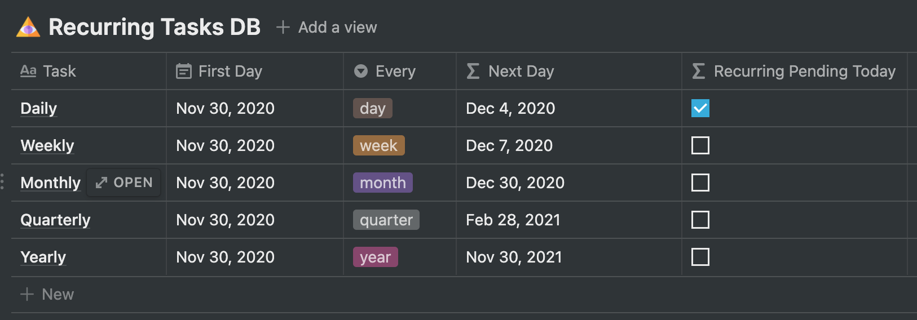The height and width of the screenshot is (320, 917).
Task: Open the First Day column header menu
Action: click(x=230, y=71)
